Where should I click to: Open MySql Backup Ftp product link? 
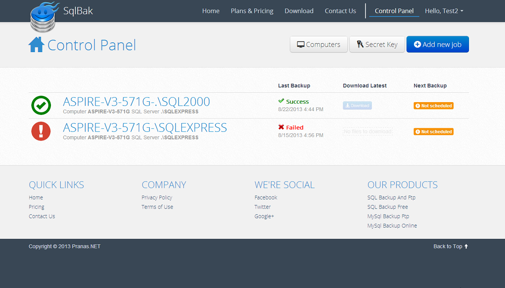pos(388,216)
